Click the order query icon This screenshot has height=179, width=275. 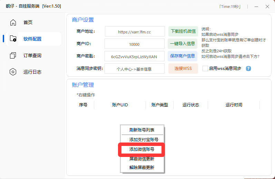[x=13, y=55]
